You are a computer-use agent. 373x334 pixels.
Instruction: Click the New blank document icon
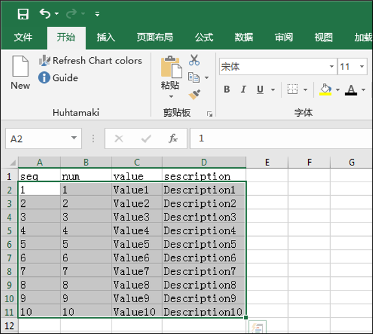[x=21, y=66]
